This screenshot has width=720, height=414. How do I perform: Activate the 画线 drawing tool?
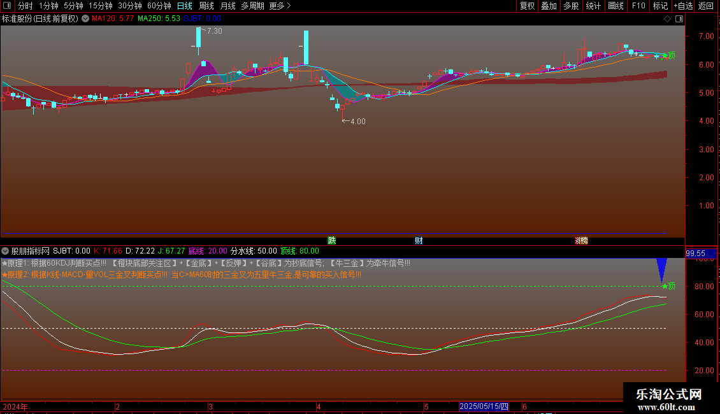pyautogui.click(x=616, y=6)
